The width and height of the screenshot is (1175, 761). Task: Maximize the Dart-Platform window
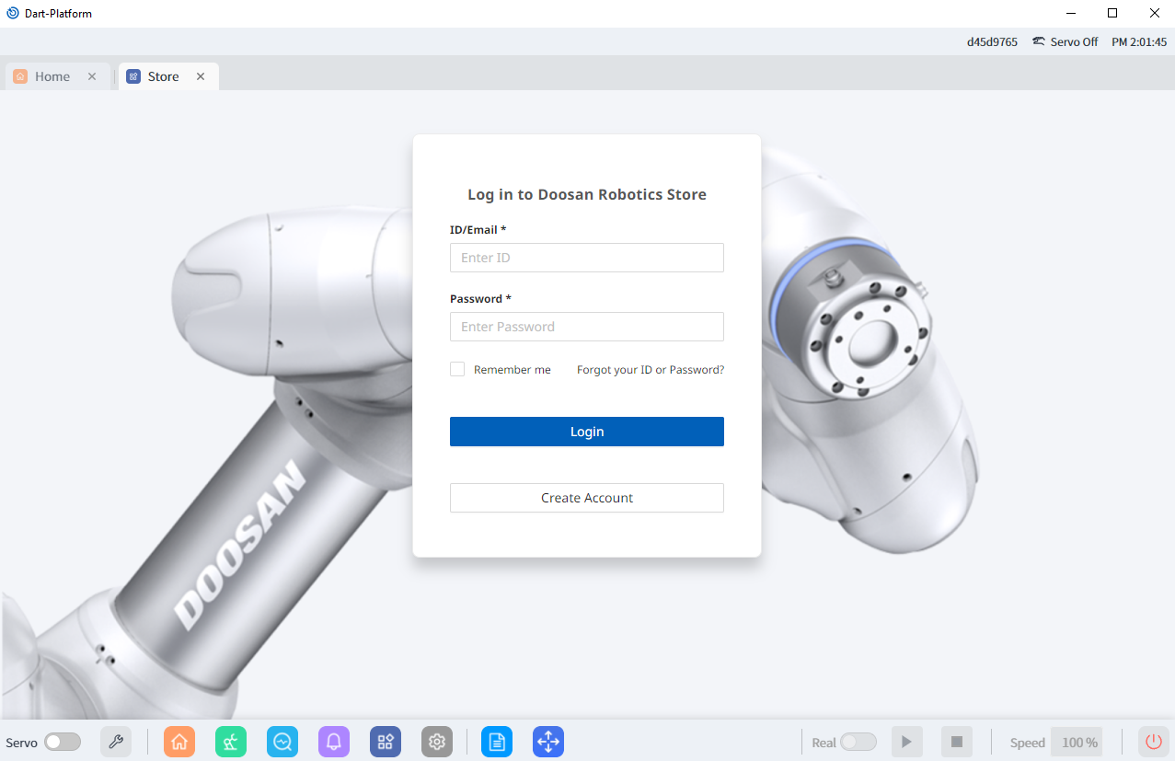[x=1112, y=13]
